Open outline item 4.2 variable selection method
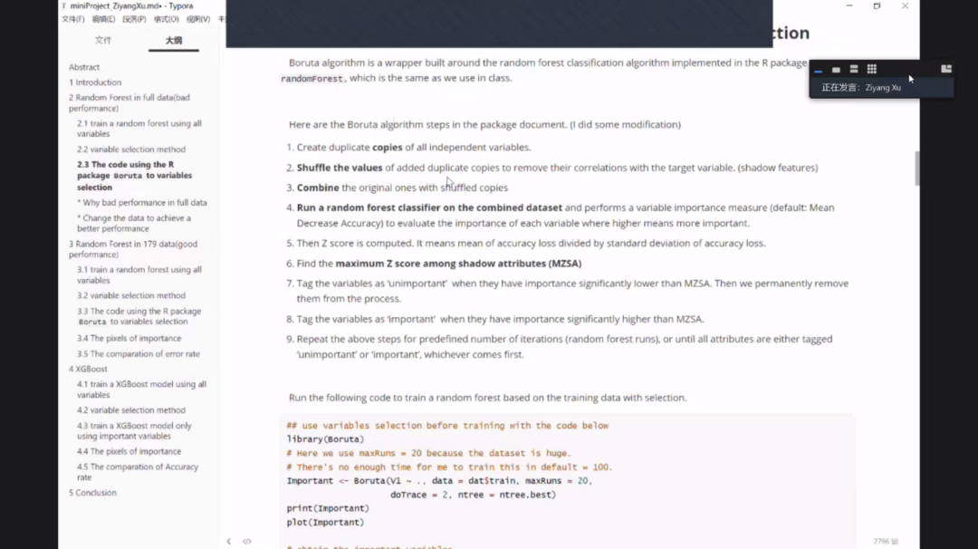Screen dimensions: 978x549 [x=131, y=409]
